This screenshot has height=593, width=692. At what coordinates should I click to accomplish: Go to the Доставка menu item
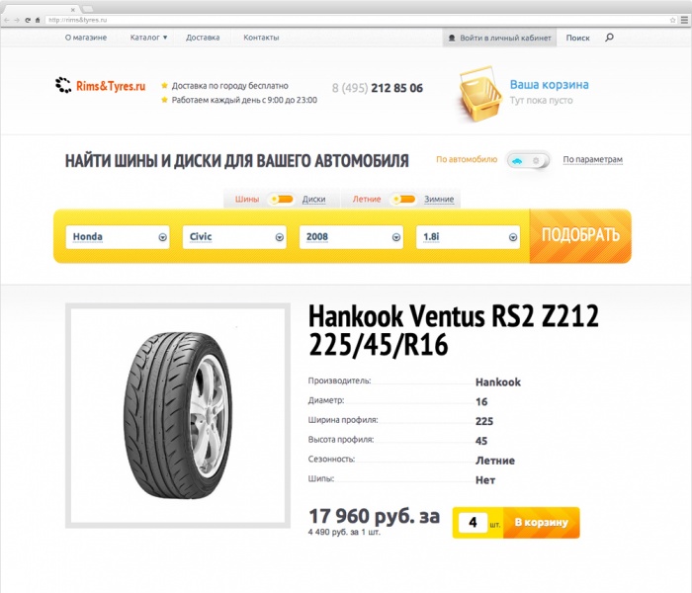pos(203,38)
